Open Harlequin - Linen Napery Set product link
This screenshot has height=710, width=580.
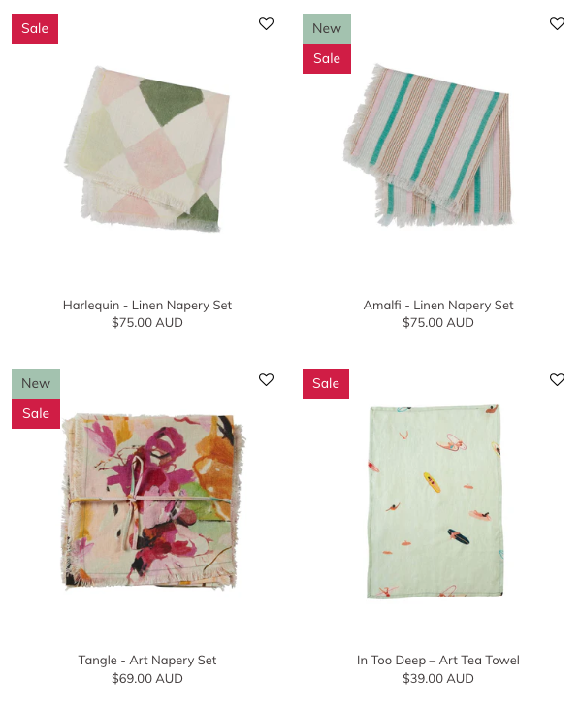pyautogui.click(x=147, y=305)
